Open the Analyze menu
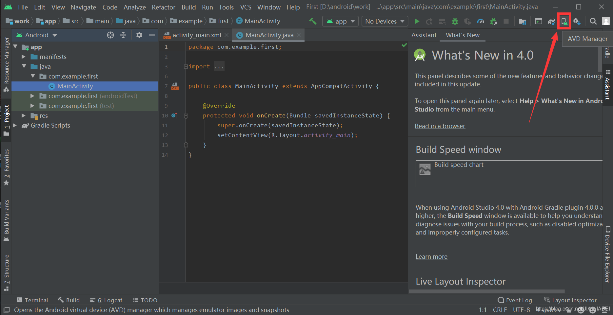 click(135, 7)
